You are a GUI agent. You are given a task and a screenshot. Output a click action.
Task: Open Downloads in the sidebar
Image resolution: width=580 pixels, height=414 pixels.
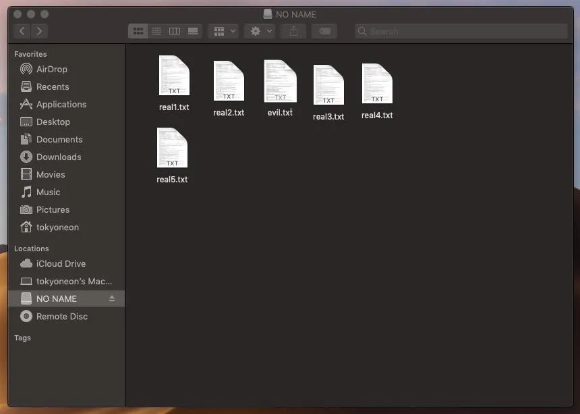tap(67, 157)
